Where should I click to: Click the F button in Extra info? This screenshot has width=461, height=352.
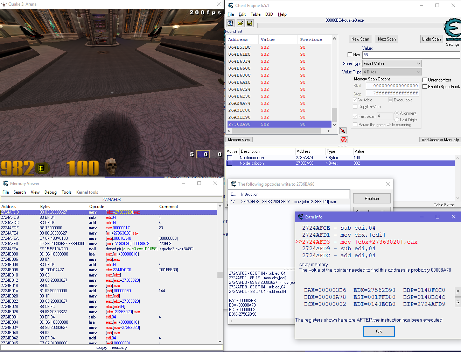point(458,292)
